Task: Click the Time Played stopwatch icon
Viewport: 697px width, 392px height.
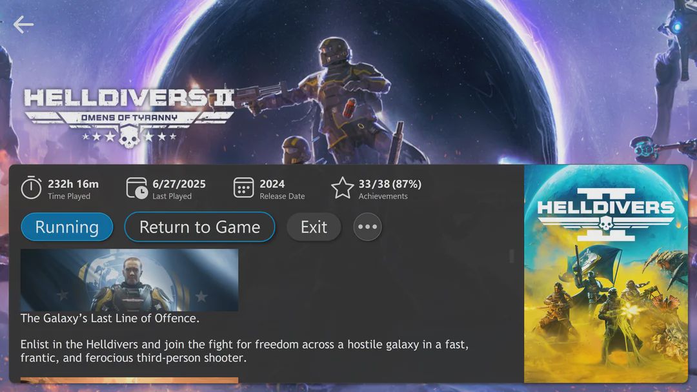Action: (x=31, y=188)
